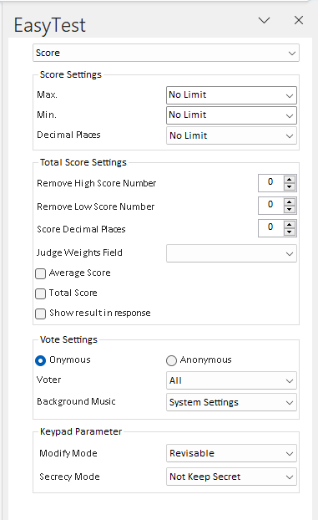This screenshot has width=318, height=520.
Task: Open the Modify Mode dropdown
Action: coord(231,453)
